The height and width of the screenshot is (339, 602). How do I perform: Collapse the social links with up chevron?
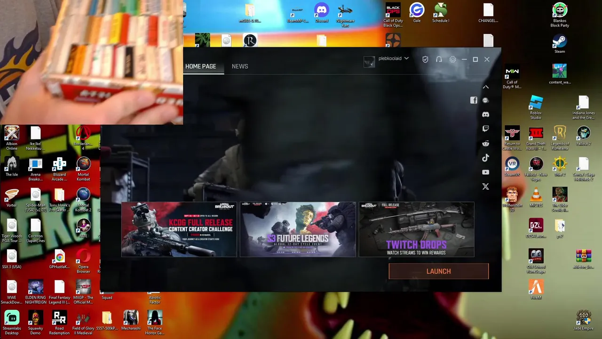[486, 87]
